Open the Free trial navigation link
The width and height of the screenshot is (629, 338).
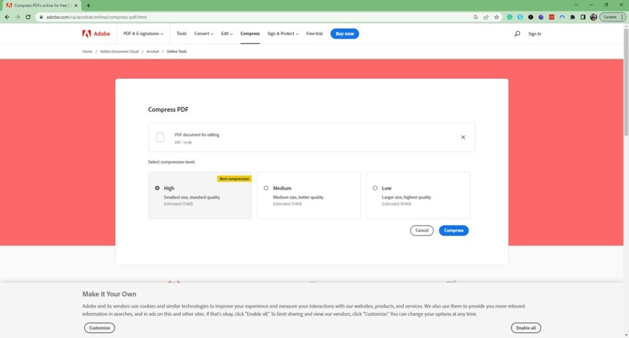(314, 34)
